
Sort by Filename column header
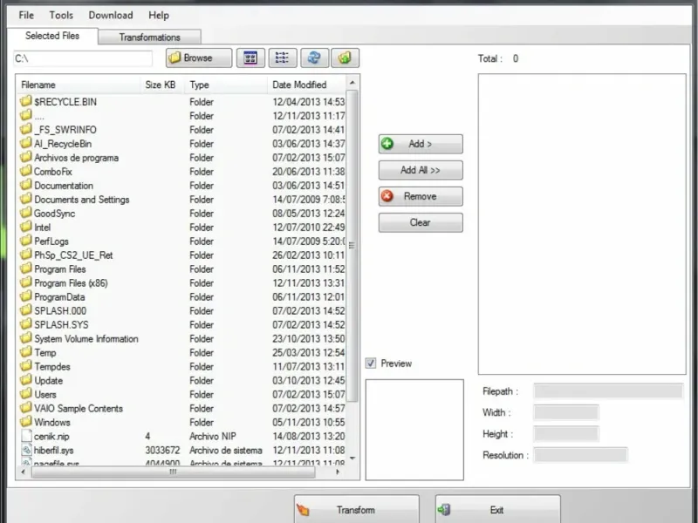pyautogui.click(x=79, y=85)
